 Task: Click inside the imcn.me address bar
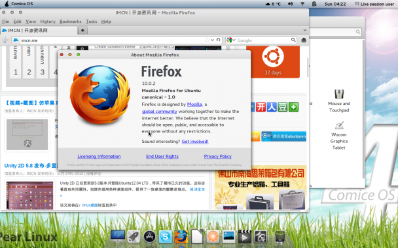[x=112, y=40]
